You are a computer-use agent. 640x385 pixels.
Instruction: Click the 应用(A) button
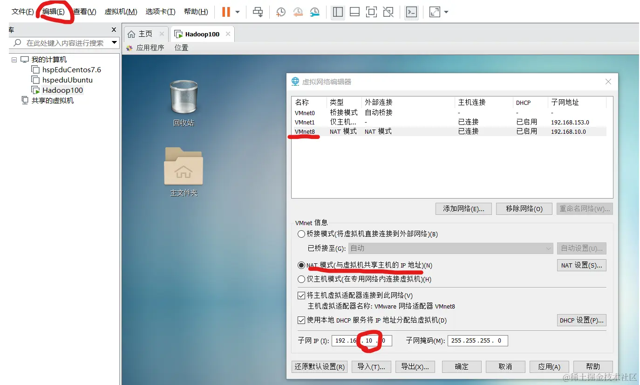(549, 367)
